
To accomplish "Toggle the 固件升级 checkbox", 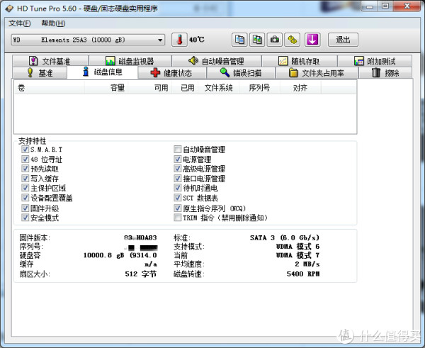I will click(x=25, y=208).
